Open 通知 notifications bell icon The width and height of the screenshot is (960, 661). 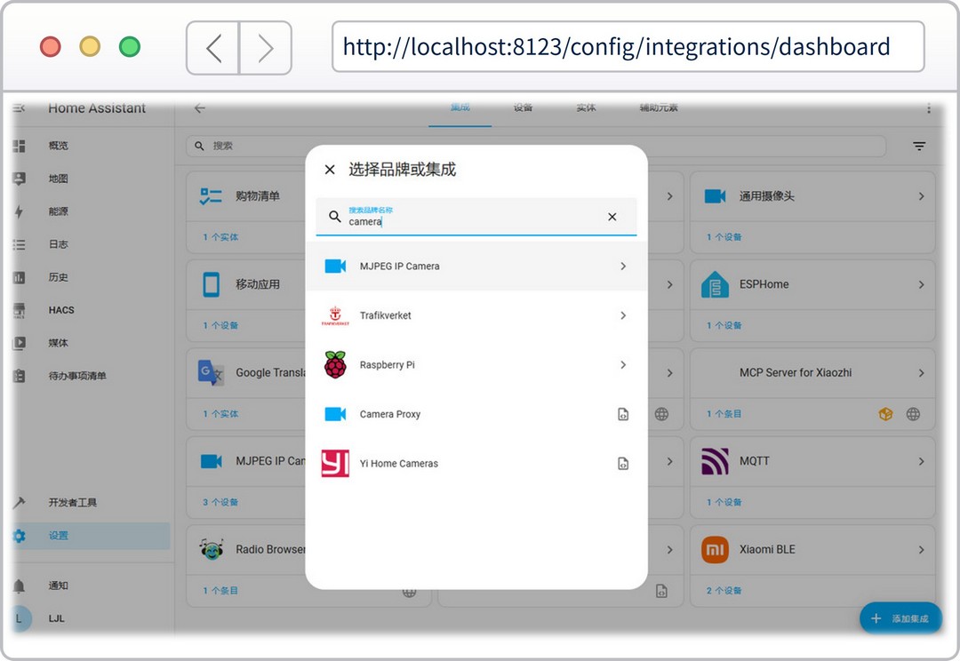(19, 585)
